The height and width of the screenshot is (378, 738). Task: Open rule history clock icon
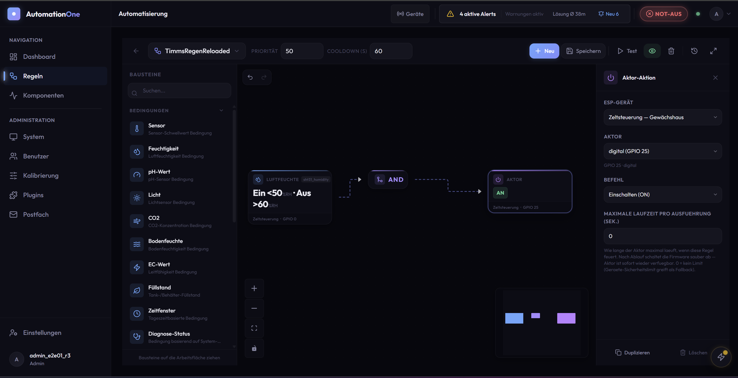click(x=694, y=51)
